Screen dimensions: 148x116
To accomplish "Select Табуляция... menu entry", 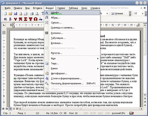I will pos(72,38).
